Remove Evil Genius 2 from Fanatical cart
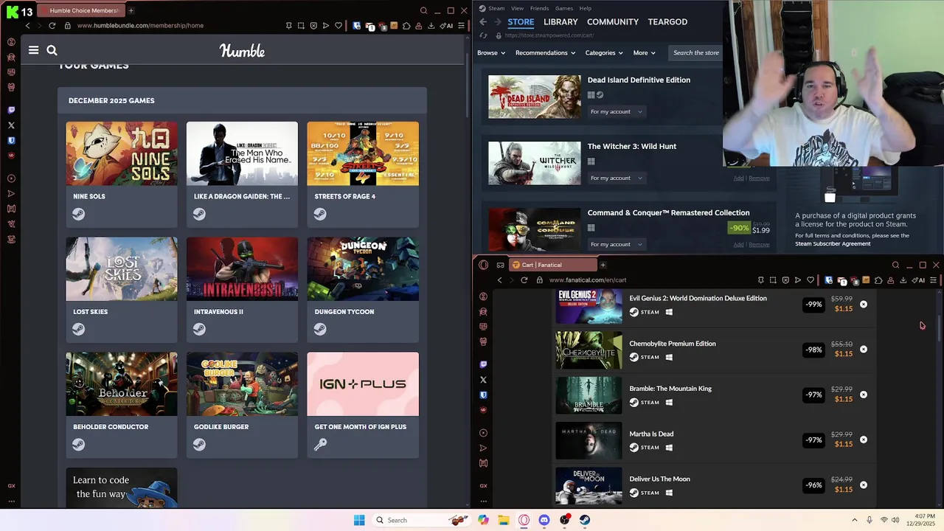 point(864,304)
